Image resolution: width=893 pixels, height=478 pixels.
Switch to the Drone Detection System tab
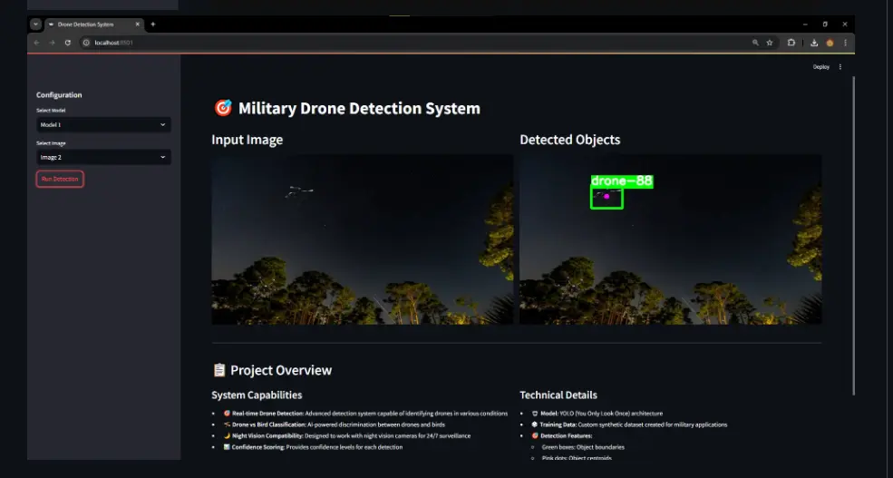tap(91, 24)
